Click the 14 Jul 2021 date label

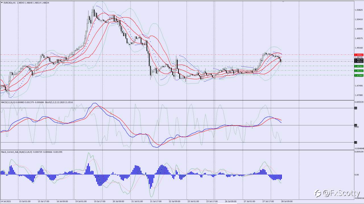5,201
